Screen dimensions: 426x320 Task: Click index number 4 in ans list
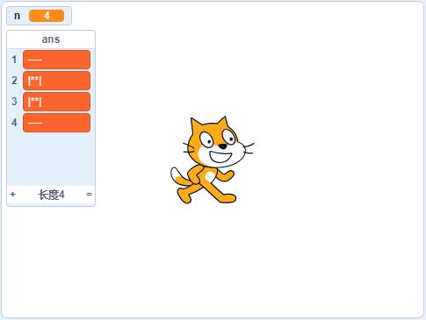14,123
